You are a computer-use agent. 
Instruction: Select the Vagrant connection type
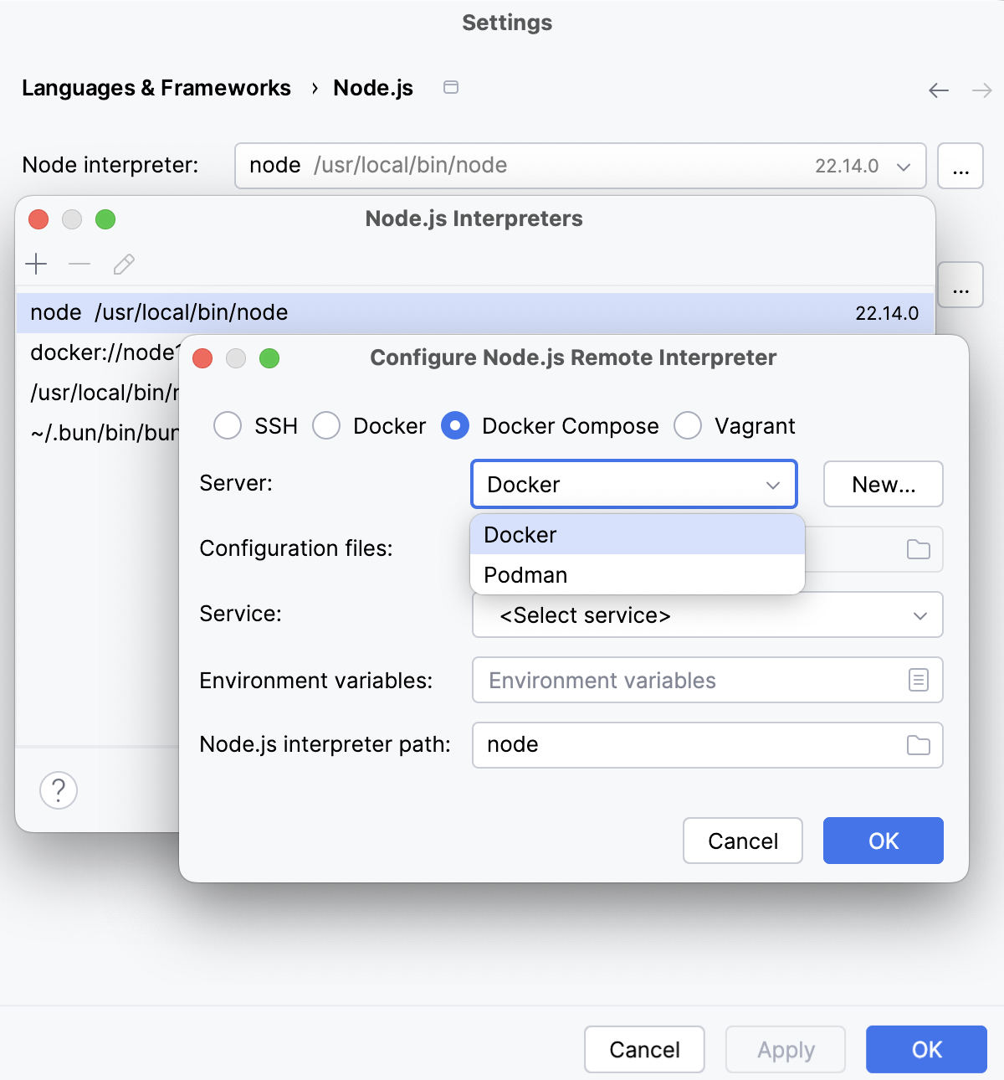pyautogui.click(x=688, y=425)
